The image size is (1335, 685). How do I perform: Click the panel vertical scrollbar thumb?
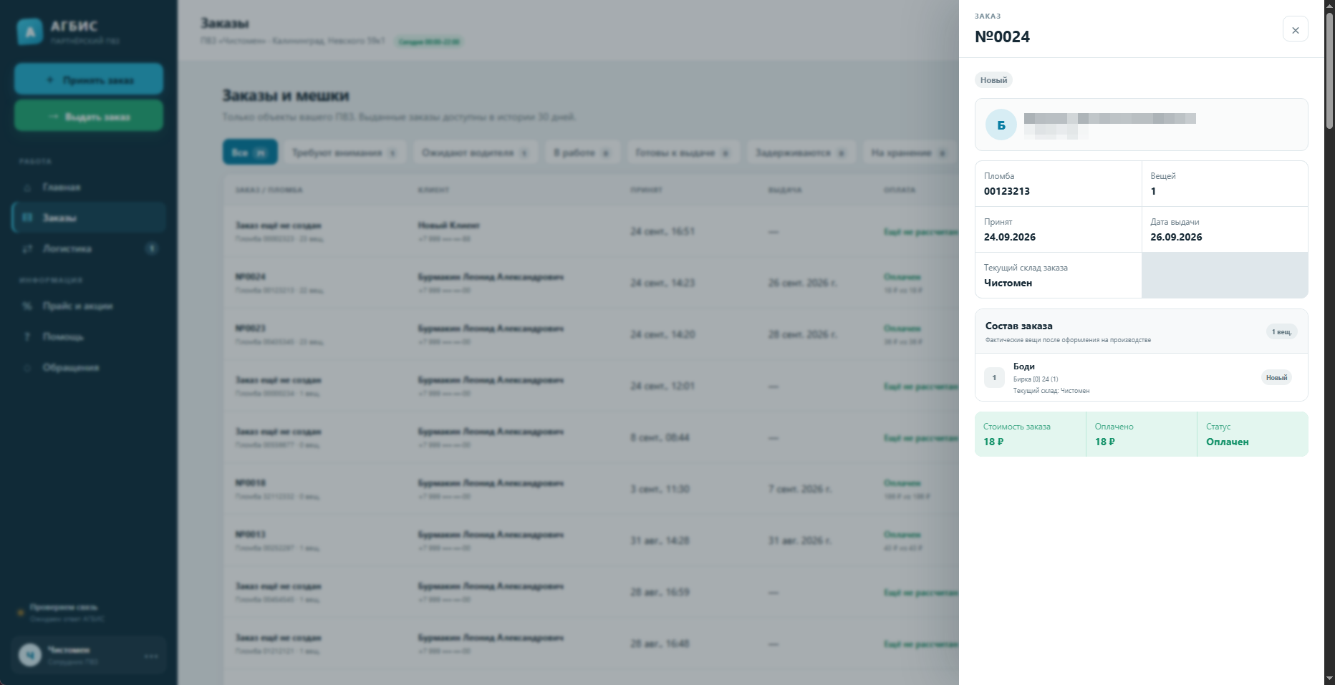[1329, 70]
